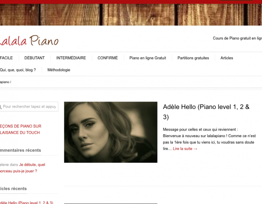Open the Méthodologie menu item

(x=59, y=70)
